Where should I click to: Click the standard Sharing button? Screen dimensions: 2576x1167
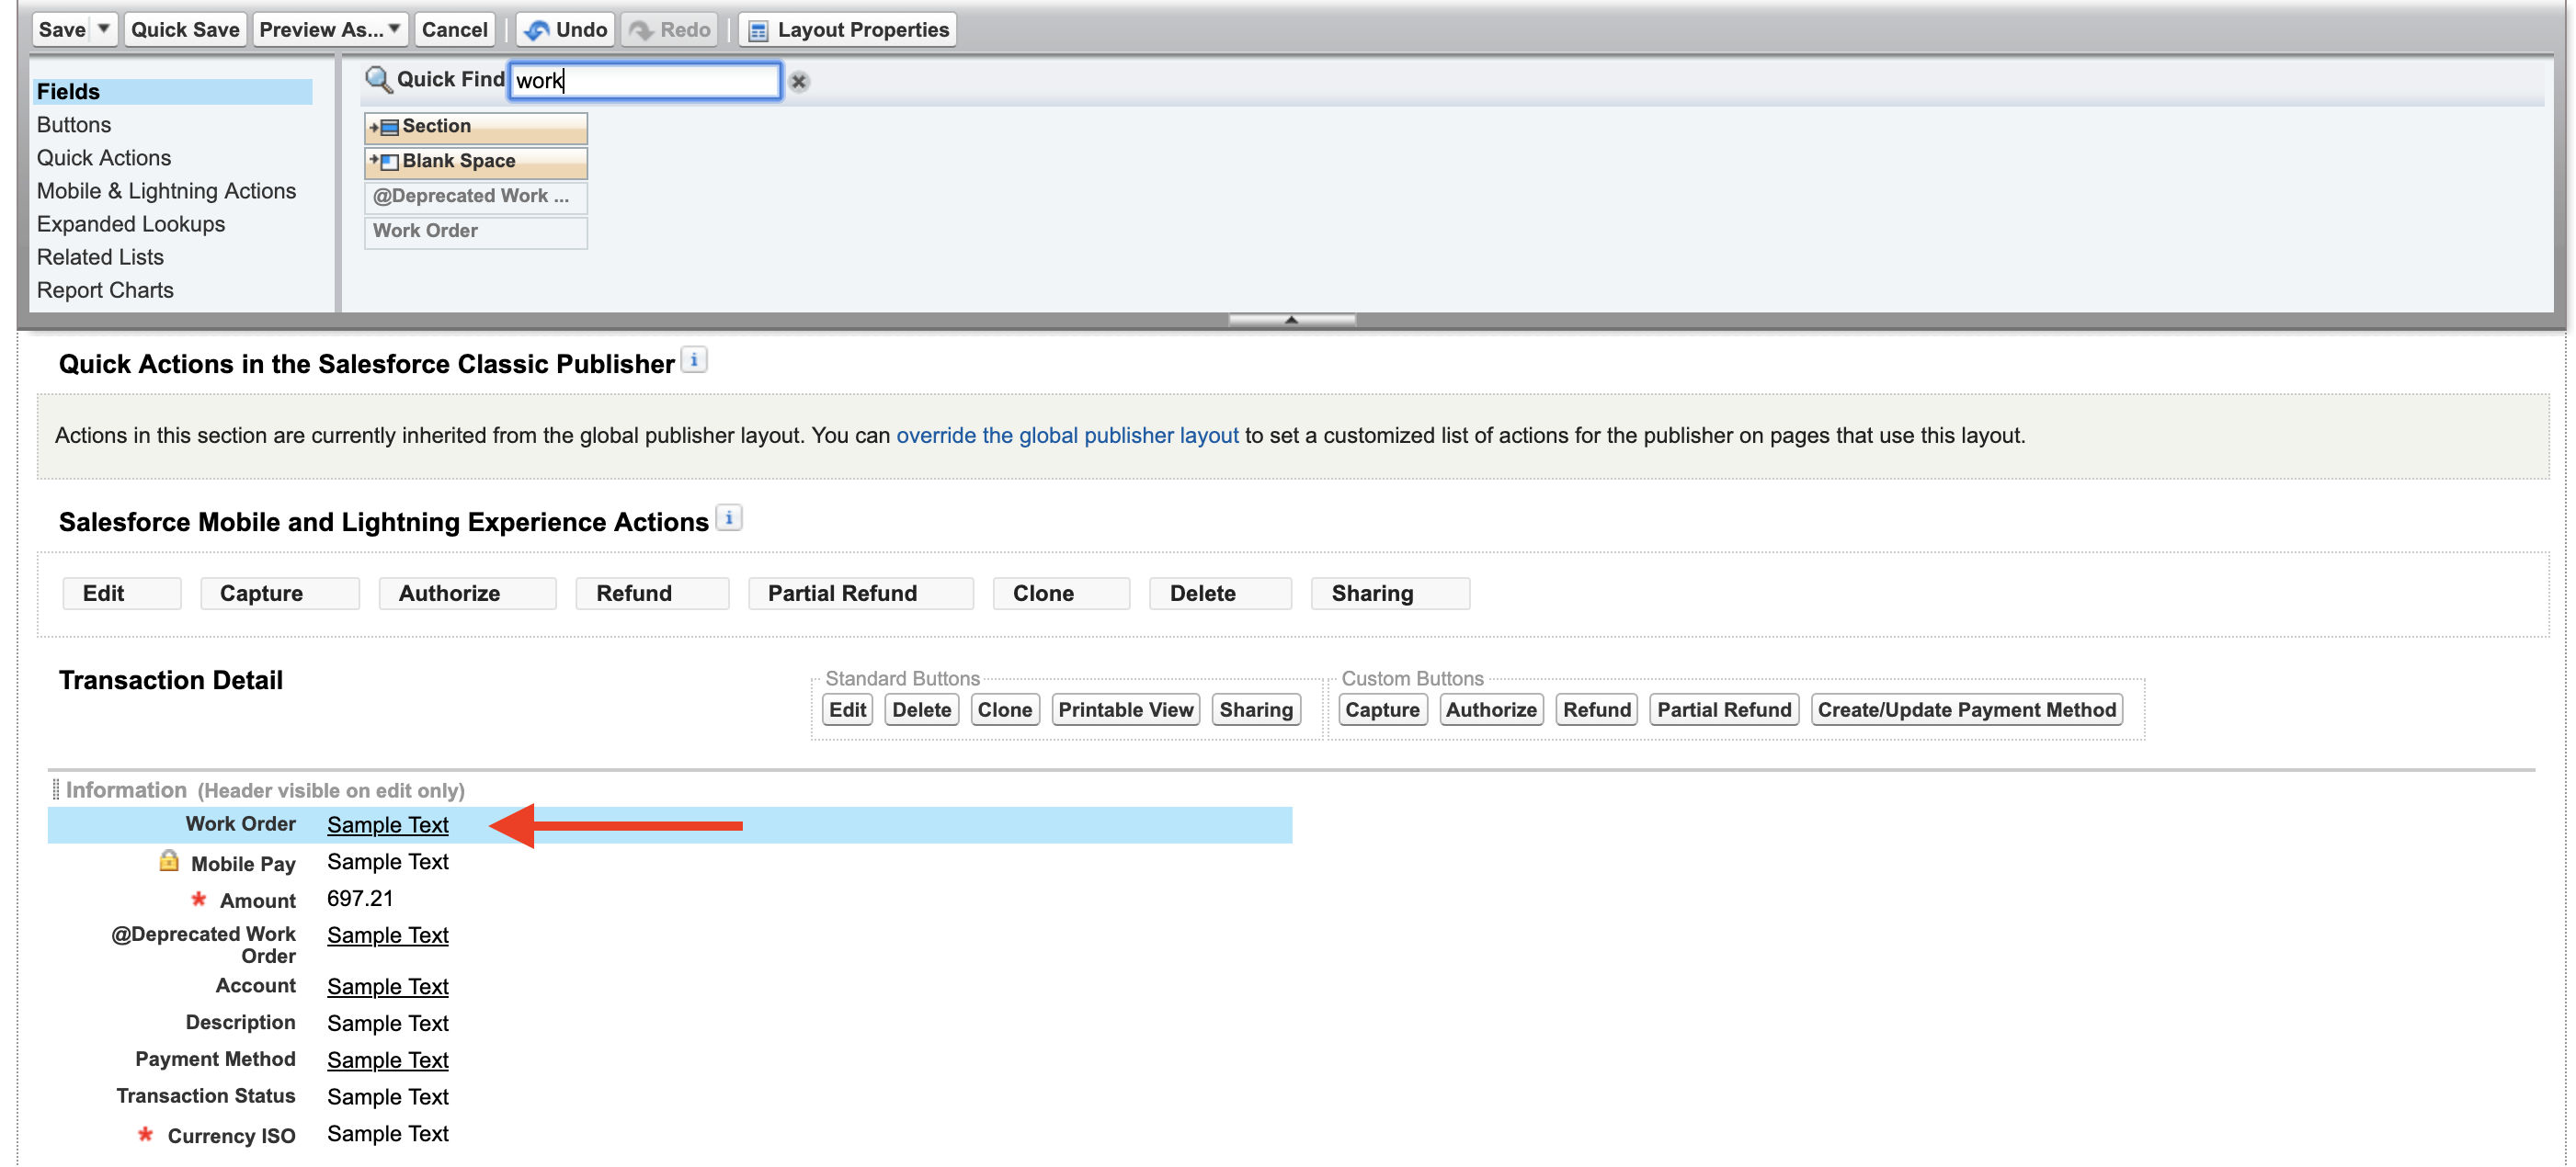[1255, 709]
